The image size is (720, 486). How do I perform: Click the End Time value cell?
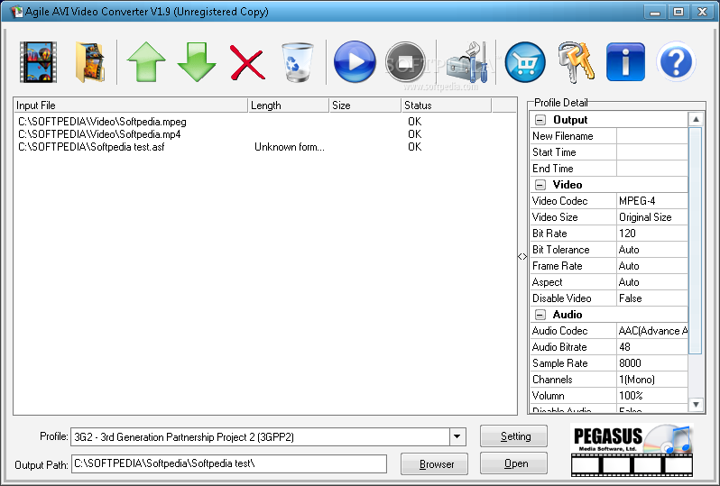652,169
